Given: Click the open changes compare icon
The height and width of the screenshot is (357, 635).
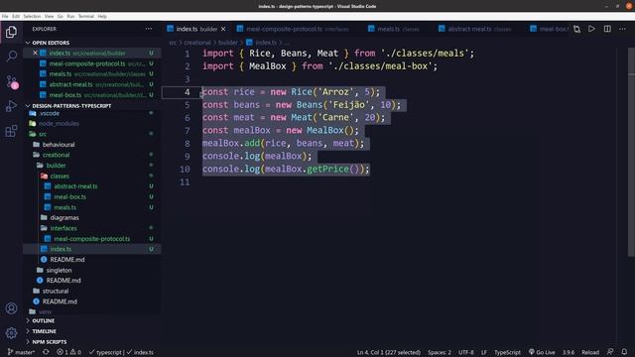Looking at the screenshot, I should (x=576, y=29).
